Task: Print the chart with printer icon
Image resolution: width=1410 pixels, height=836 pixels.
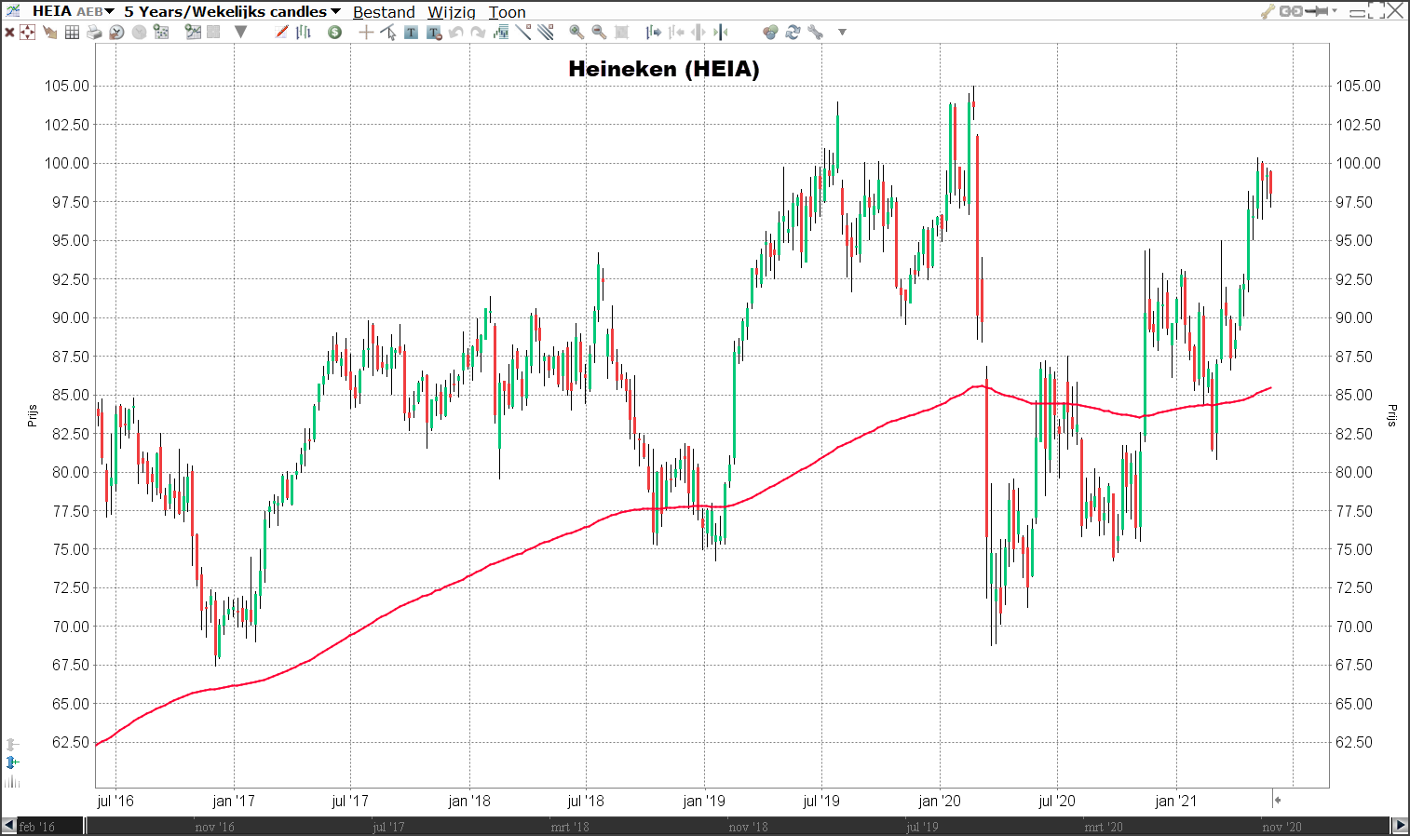Action: point(94,33)
